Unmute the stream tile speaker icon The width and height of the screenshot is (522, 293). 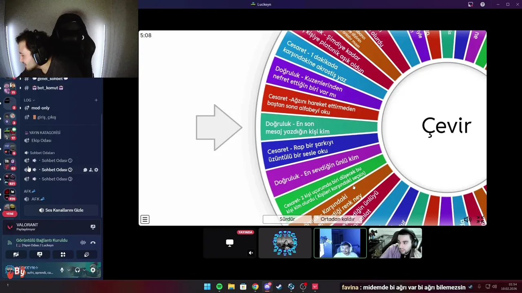[251, 253]
